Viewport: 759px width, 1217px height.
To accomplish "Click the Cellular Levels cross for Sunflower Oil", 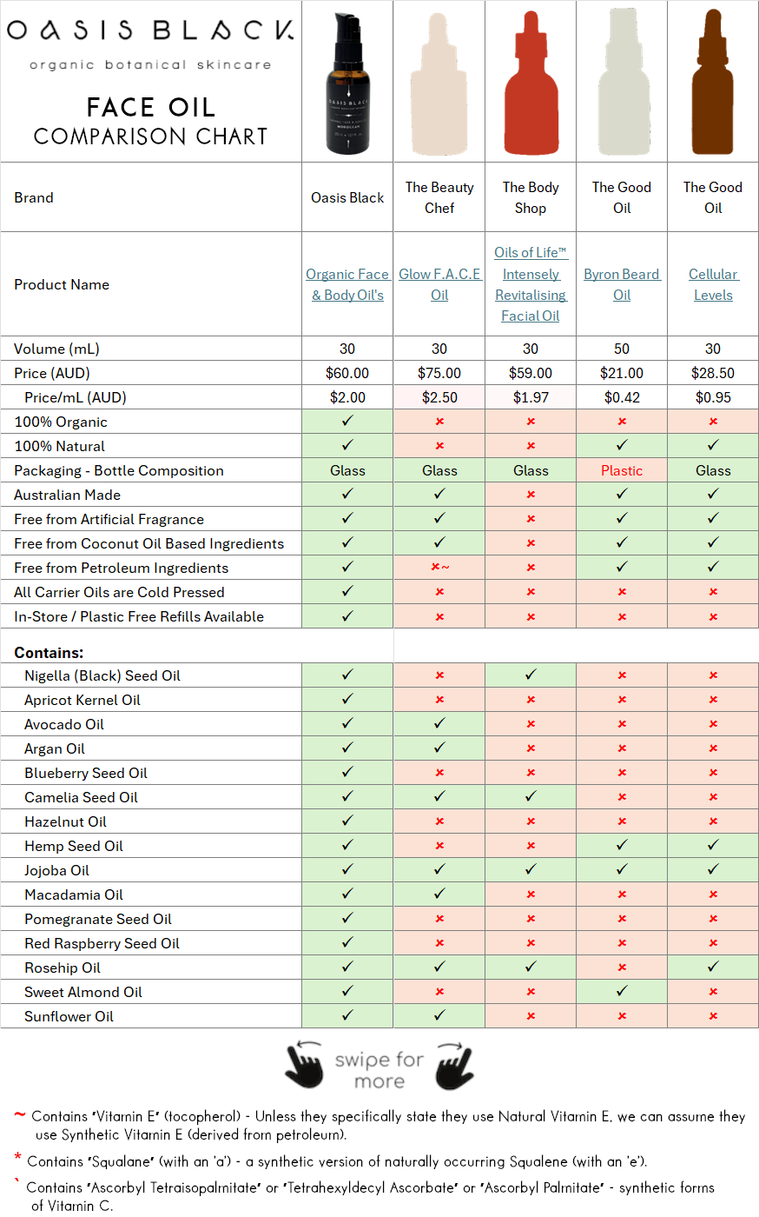I will (x=713, y=1016).
